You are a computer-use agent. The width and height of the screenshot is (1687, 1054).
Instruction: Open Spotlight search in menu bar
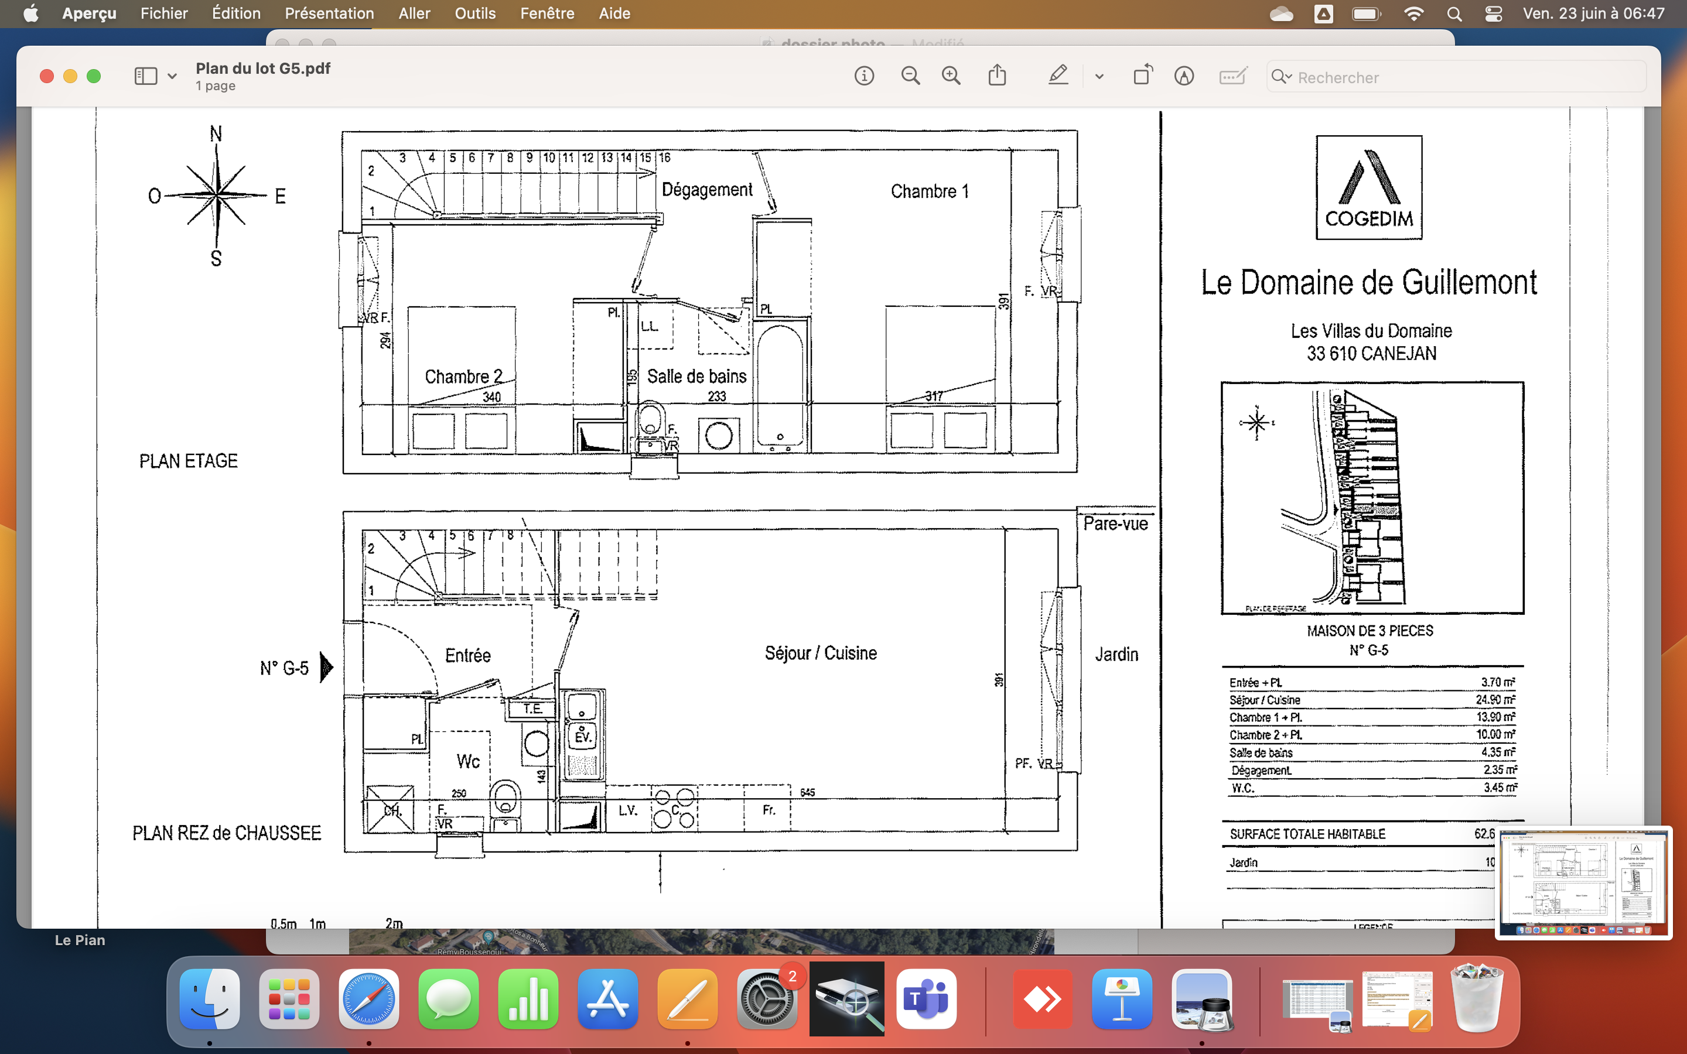(1454, 13)
